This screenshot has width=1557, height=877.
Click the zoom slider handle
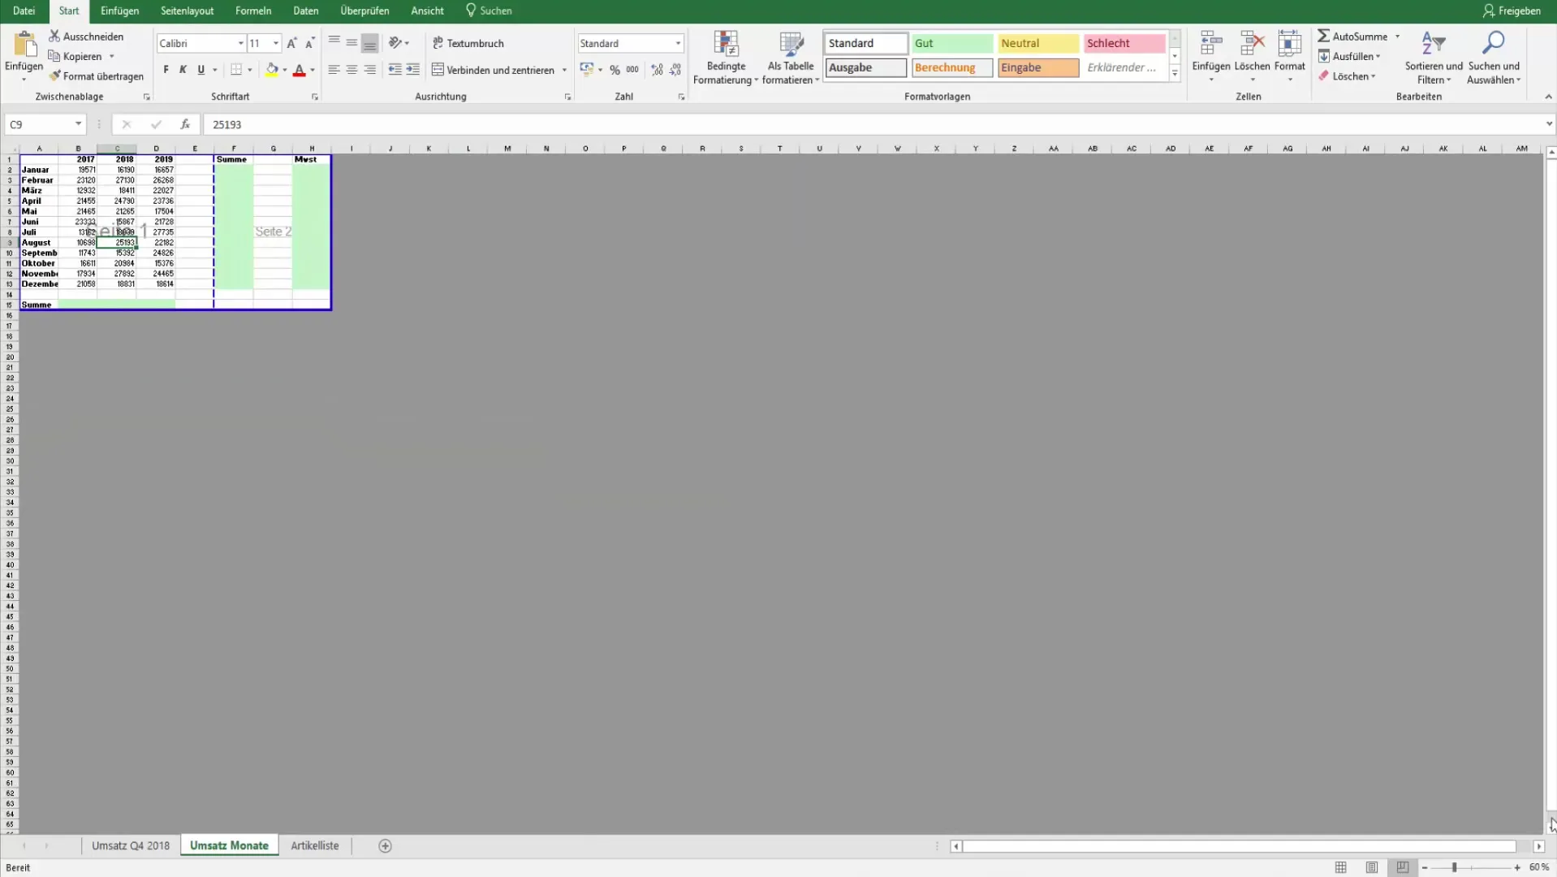(x=1454, y=867)
